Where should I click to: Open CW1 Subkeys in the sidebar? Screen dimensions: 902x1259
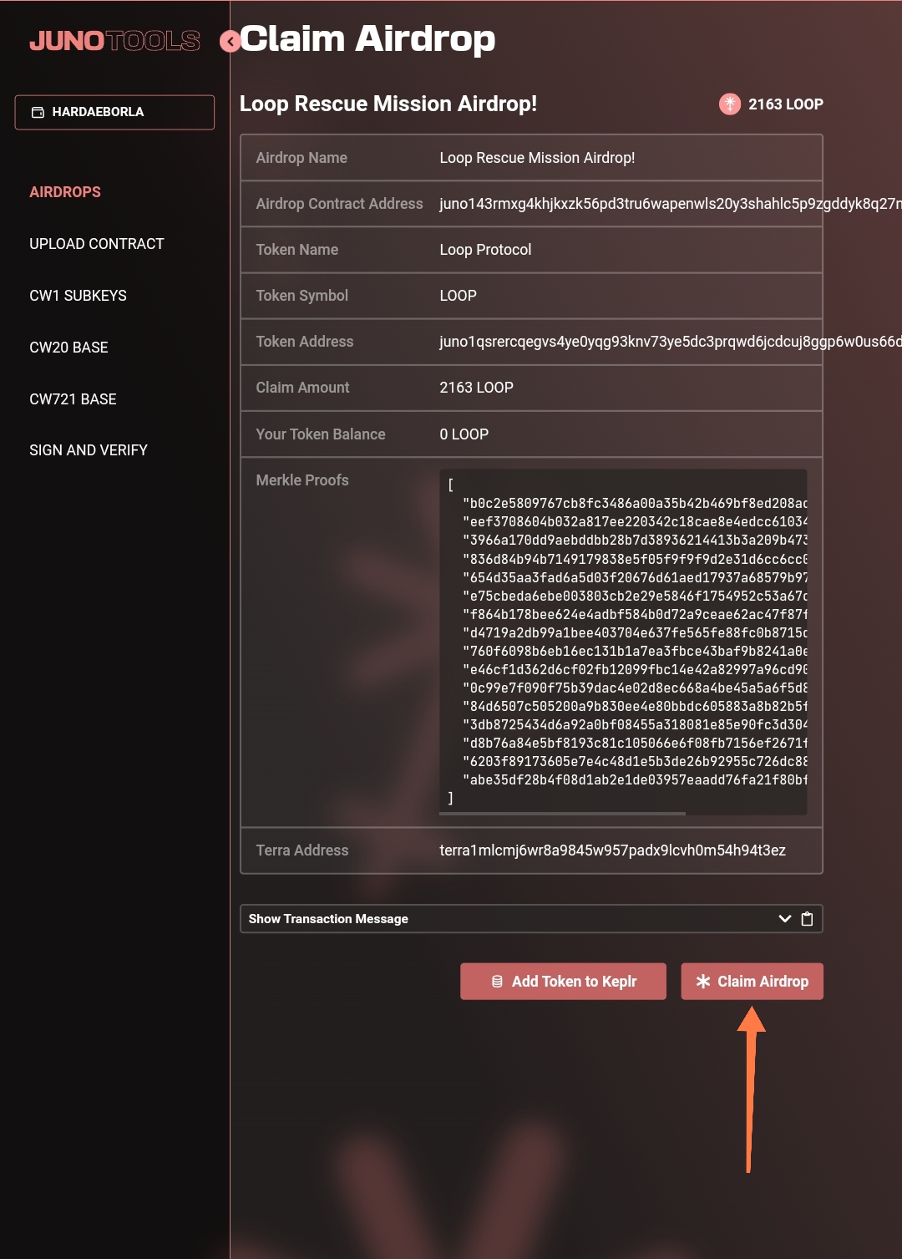tap(79, 296)
